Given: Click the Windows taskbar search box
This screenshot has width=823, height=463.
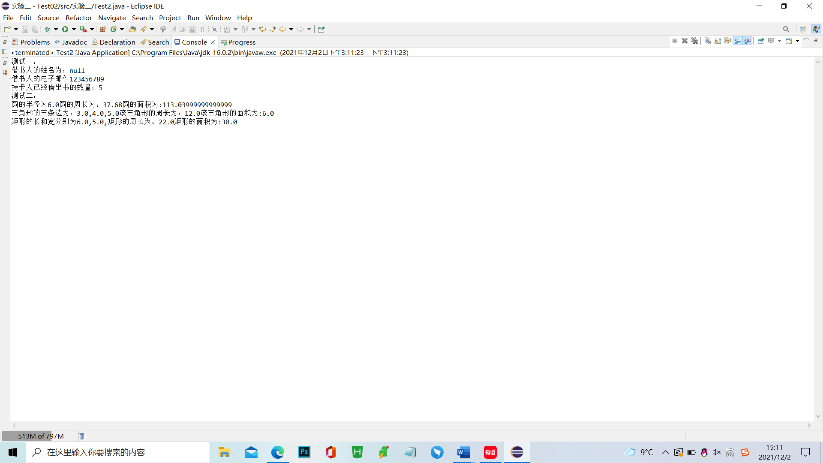Looking at the screenshot, I should point(118,452).
